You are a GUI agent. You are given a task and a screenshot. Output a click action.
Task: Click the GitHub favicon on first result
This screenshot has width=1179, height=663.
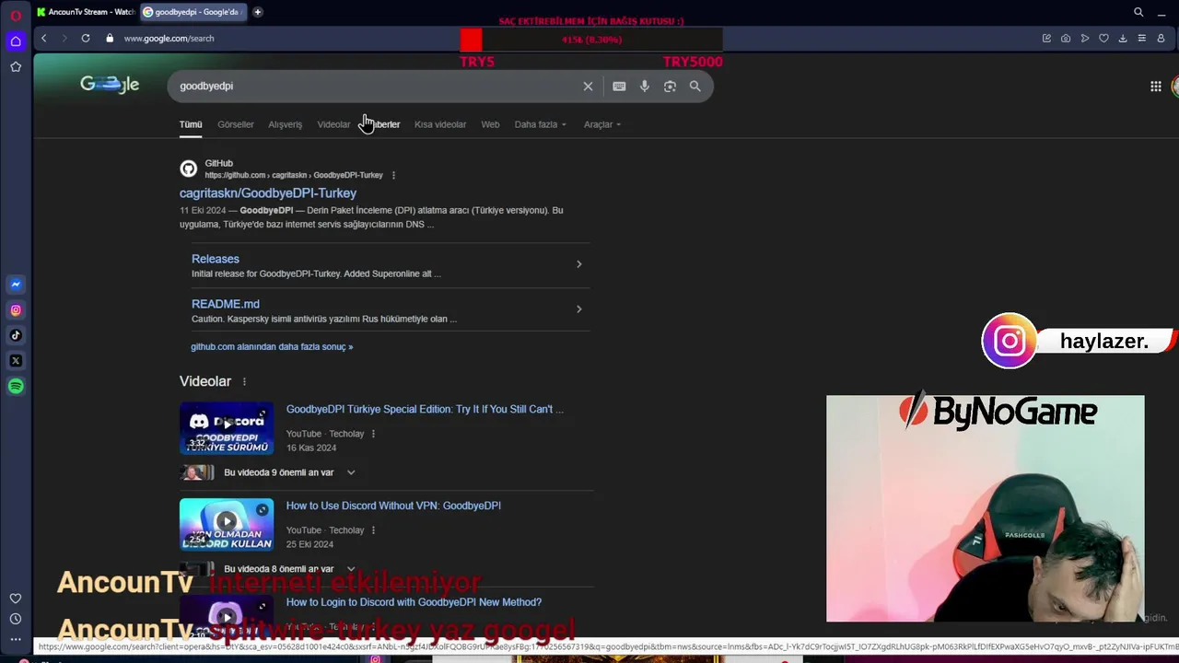pos(188,169)
